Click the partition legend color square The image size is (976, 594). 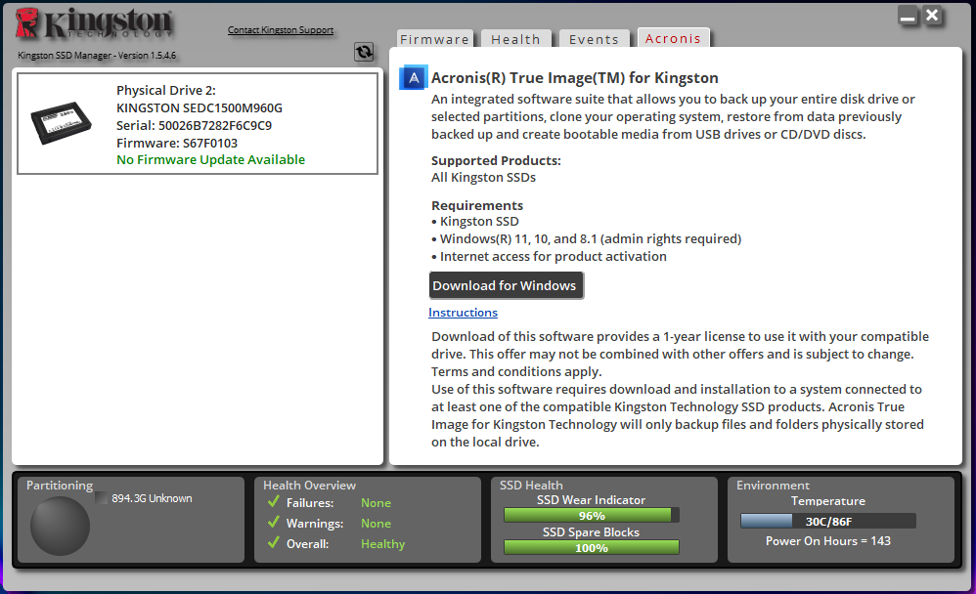pyautogui.click(x=103, y=498)
